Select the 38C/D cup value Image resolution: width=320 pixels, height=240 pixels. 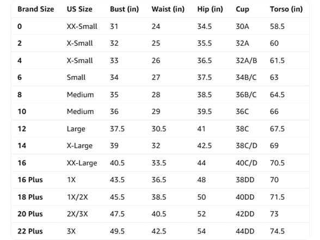coord(247,145)
